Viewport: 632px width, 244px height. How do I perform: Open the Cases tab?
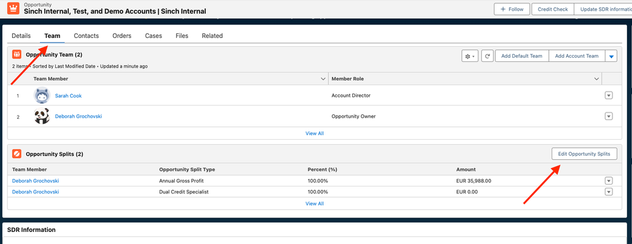tap(153, 36)
